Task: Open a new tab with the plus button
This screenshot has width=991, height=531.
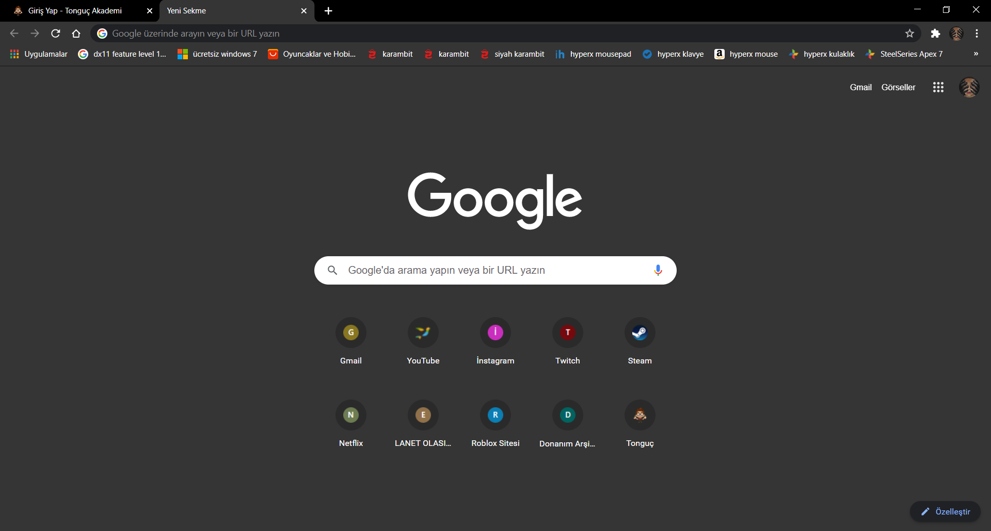Action: coord(328,11)
